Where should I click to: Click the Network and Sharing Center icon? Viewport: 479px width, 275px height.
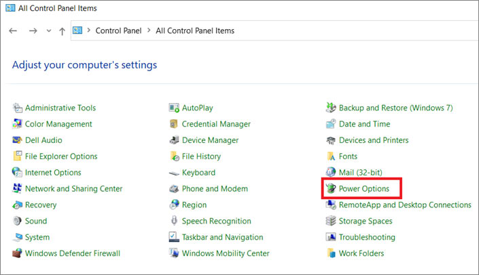point(18,188)
